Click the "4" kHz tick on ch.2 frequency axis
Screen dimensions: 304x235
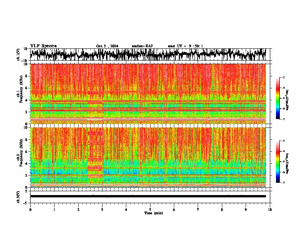pyautogui.click(x=26, y=164)
